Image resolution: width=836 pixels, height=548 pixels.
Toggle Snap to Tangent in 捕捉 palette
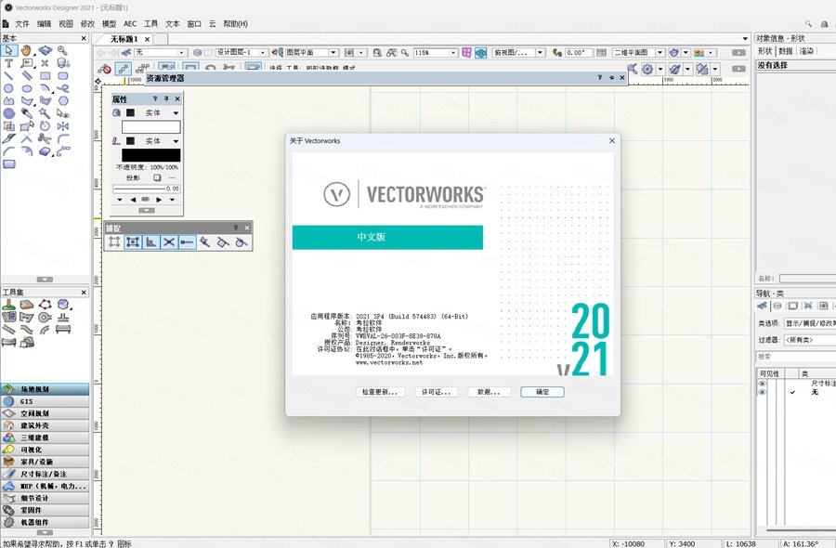[x=242, y=242]
